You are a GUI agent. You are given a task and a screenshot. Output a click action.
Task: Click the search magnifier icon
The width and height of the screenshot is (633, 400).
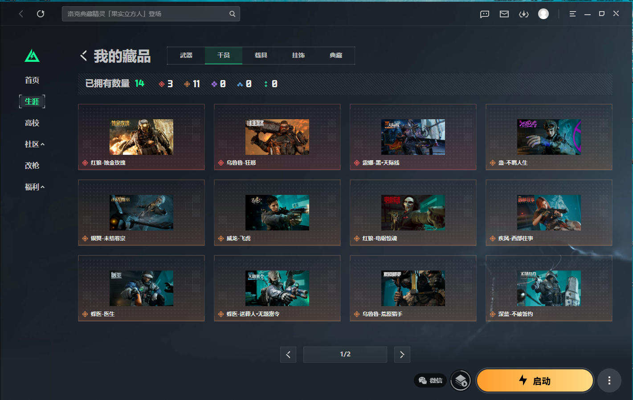[x=233, y=14]
